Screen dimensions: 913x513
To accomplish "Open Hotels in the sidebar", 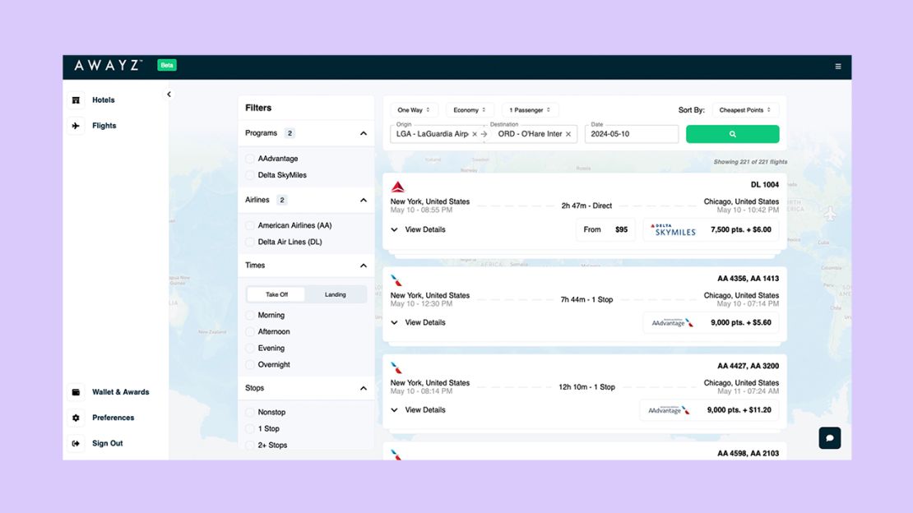I will click(103, 100).
